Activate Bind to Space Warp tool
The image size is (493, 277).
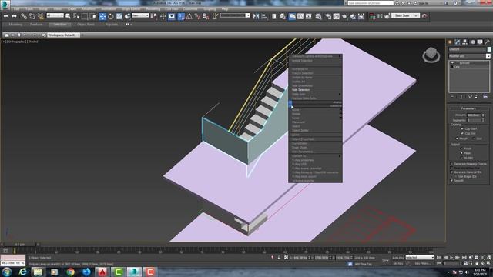point(41,16)
